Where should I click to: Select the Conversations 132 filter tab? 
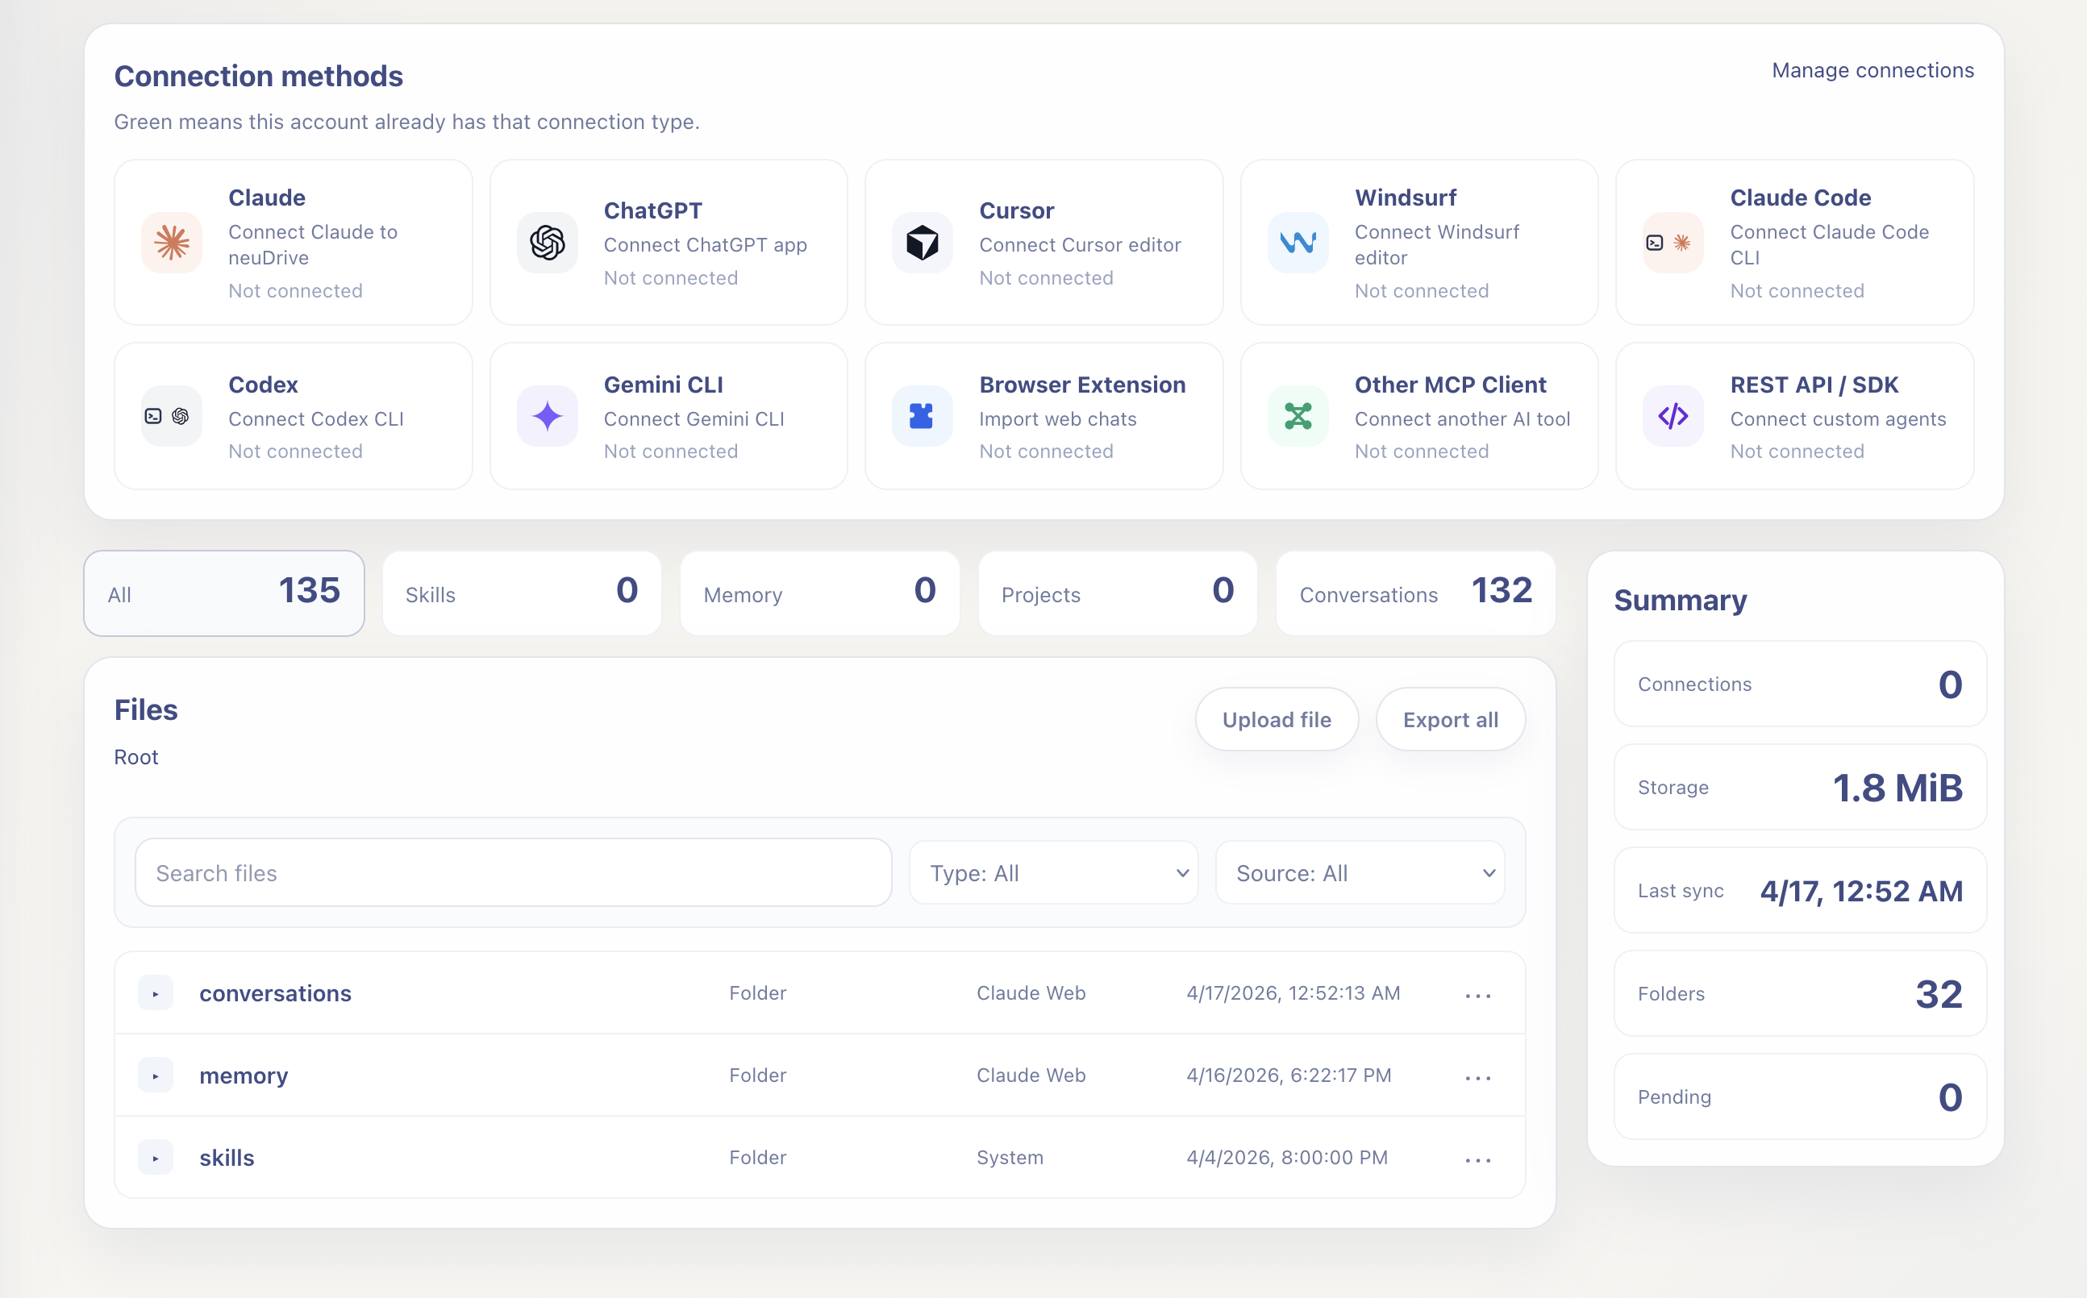coord(1415,593)
